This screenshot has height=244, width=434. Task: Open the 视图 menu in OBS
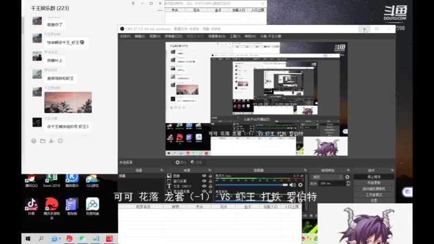(x=155, y=36)
